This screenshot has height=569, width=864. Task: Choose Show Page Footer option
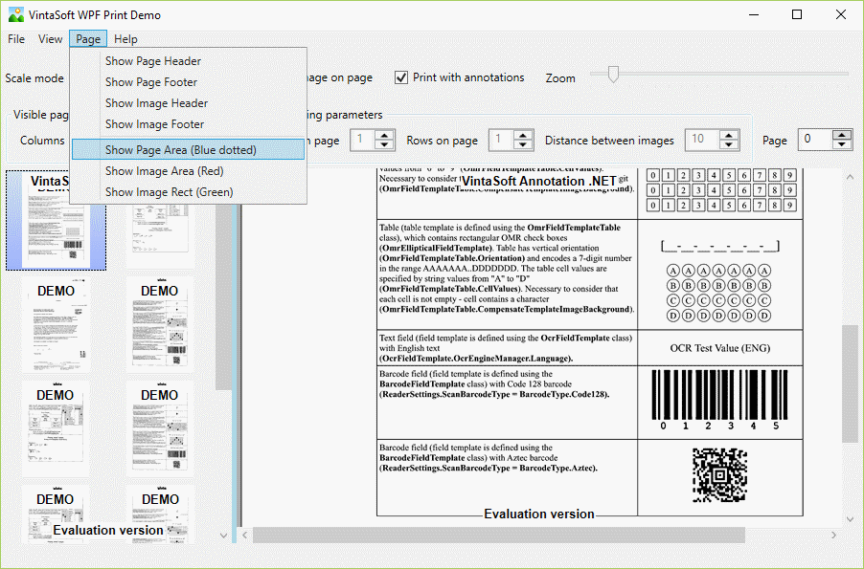click(x=151, y=82)
